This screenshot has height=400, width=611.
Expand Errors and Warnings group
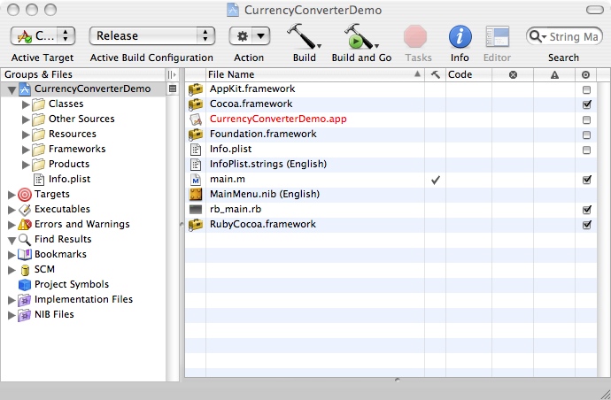pyautogui.click(x=12, y=225)
